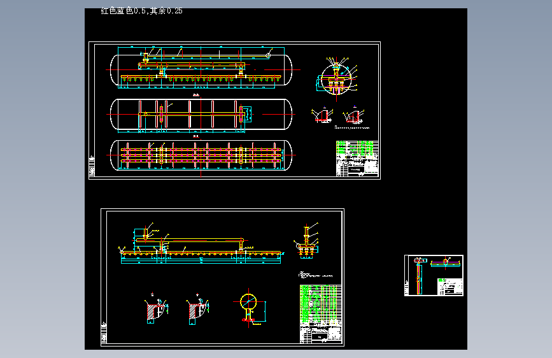Click the green title block table of upper sheet
Screen dimensions: 552x358
click(x=357, y=159)
